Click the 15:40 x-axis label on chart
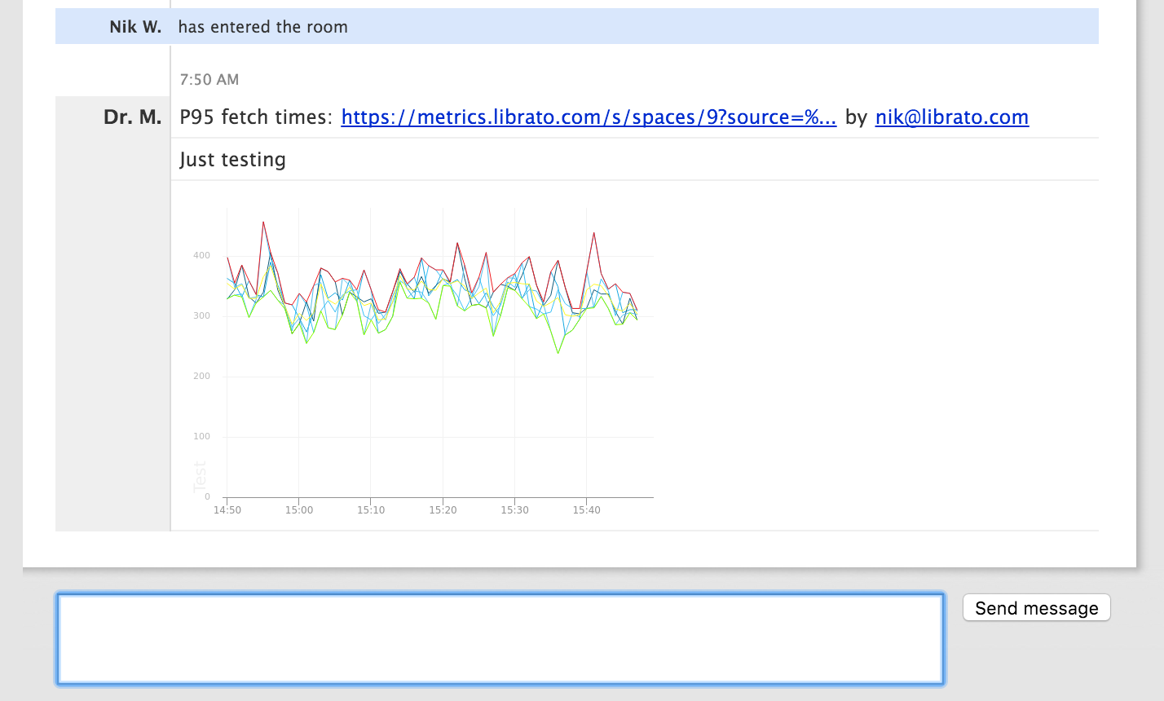The image size is (1164, 701). (x=586, y=510)
